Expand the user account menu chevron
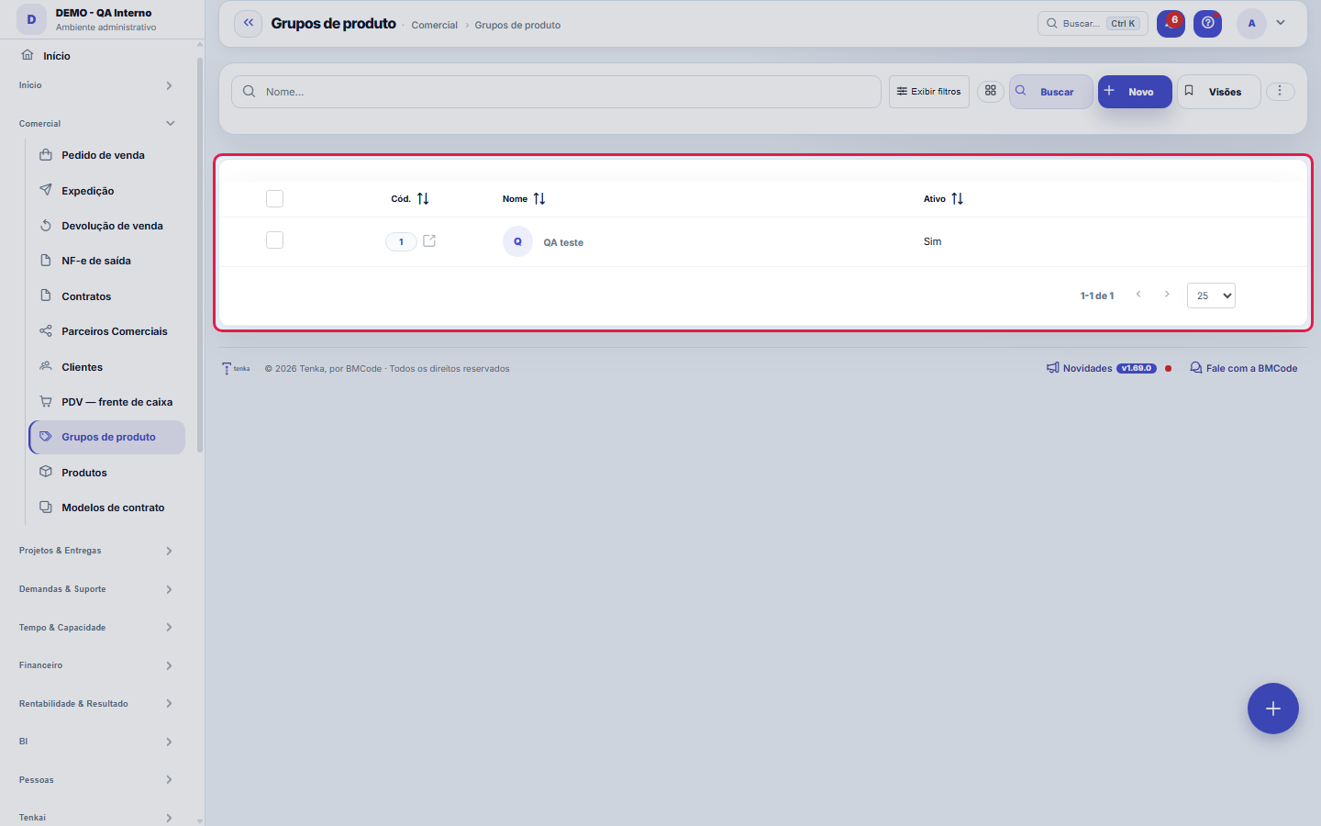Image resolution: width=1321 pixels, height=826 pixels. click(1281, 23)
